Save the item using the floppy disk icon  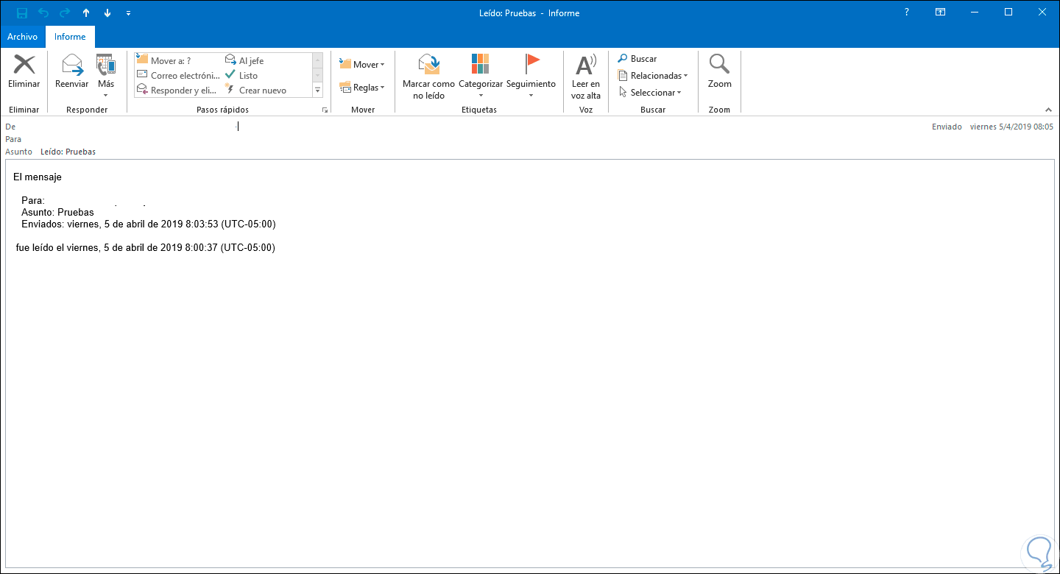click(x=21, y=13)
